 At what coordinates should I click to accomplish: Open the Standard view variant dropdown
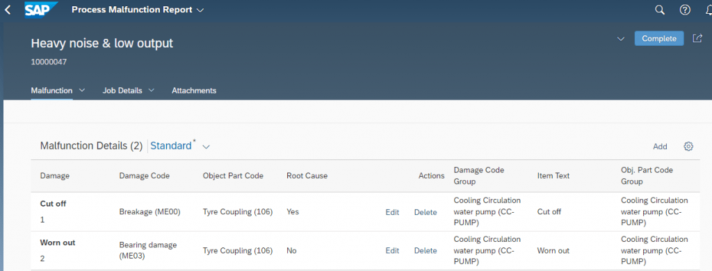click(206, 146)
